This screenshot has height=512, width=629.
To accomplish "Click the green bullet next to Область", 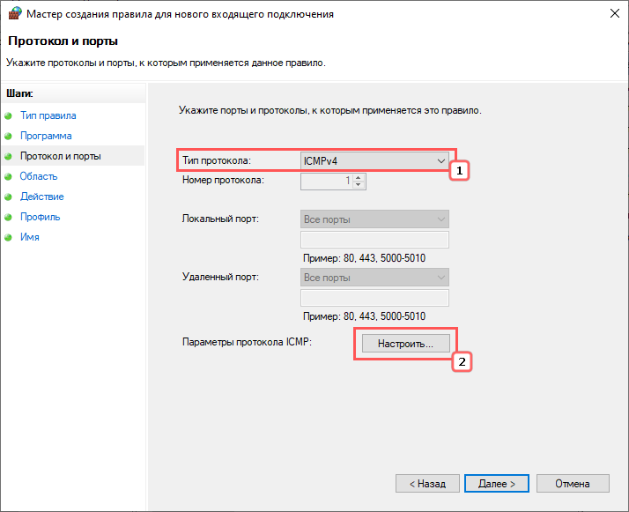I will pos(9,176).
